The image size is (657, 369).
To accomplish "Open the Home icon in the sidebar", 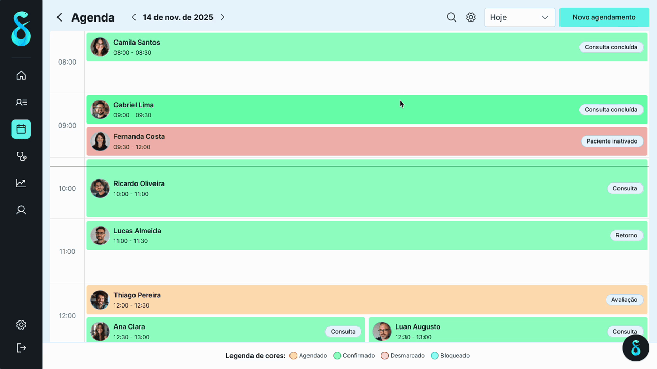I will [x=21, y=75].
